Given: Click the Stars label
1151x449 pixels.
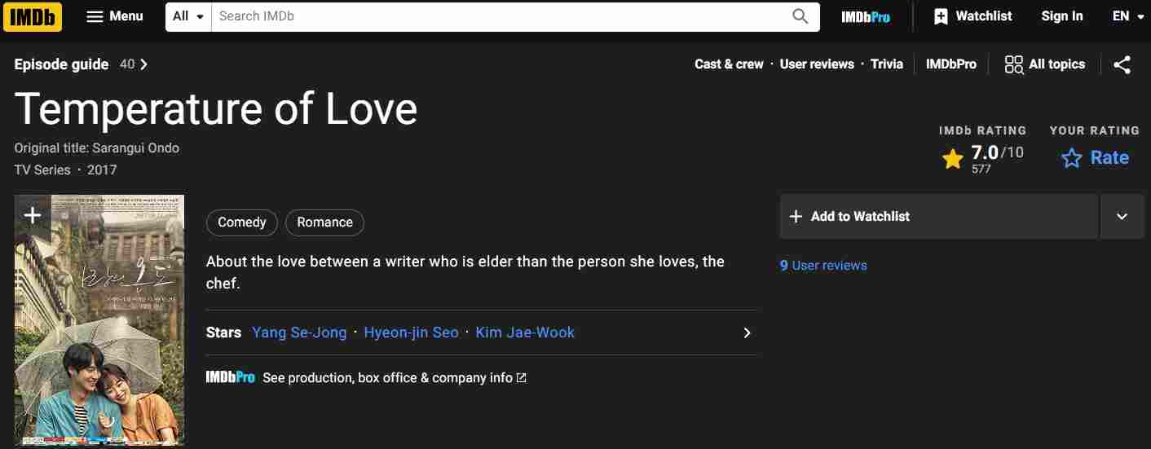Looking at the screenshot, I should pyautogui.click(x=223, y=332).
